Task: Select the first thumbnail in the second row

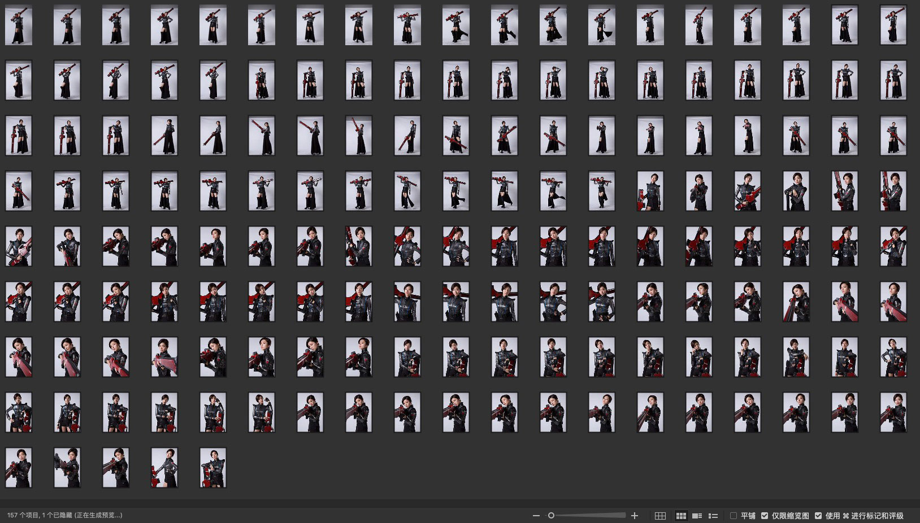Action: pyautogui.click(x=19, y=81)
